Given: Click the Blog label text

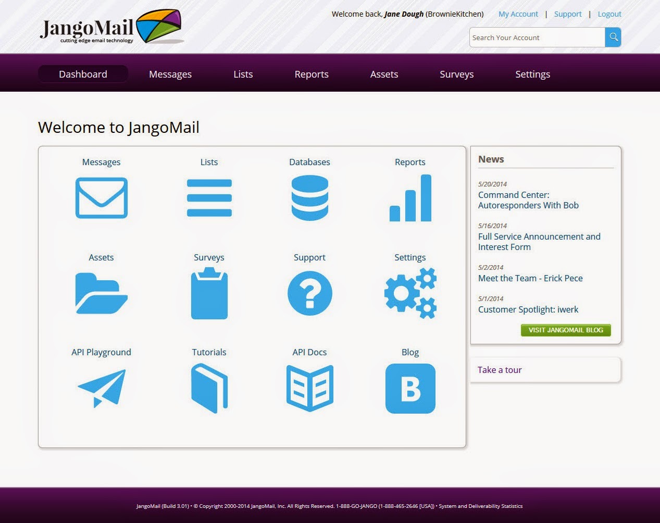Looking at the screenshot, I should (410, 352).
